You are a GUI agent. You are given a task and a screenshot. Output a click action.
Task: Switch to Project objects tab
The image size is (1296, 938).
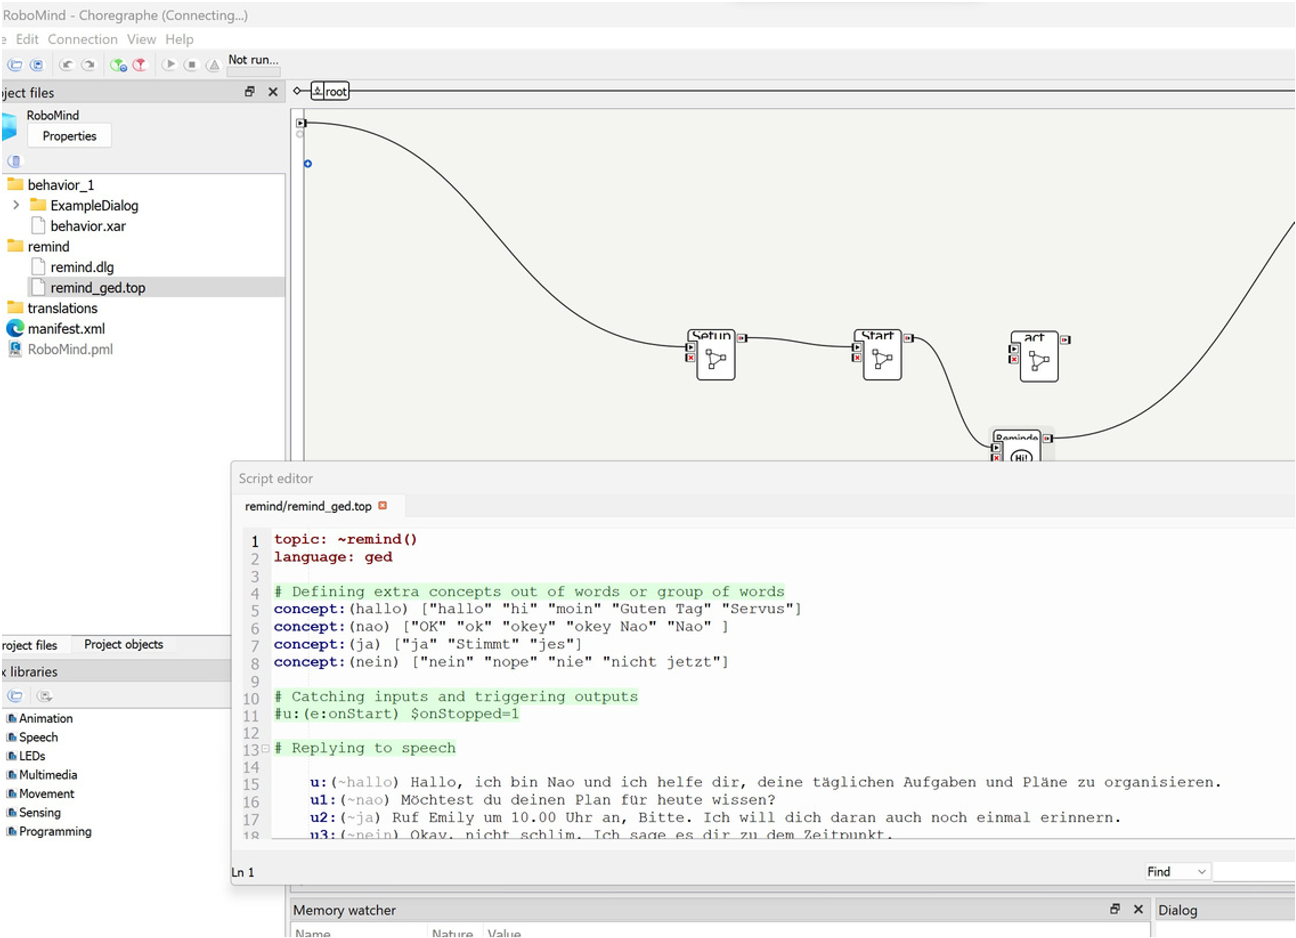tap(123, 644)
